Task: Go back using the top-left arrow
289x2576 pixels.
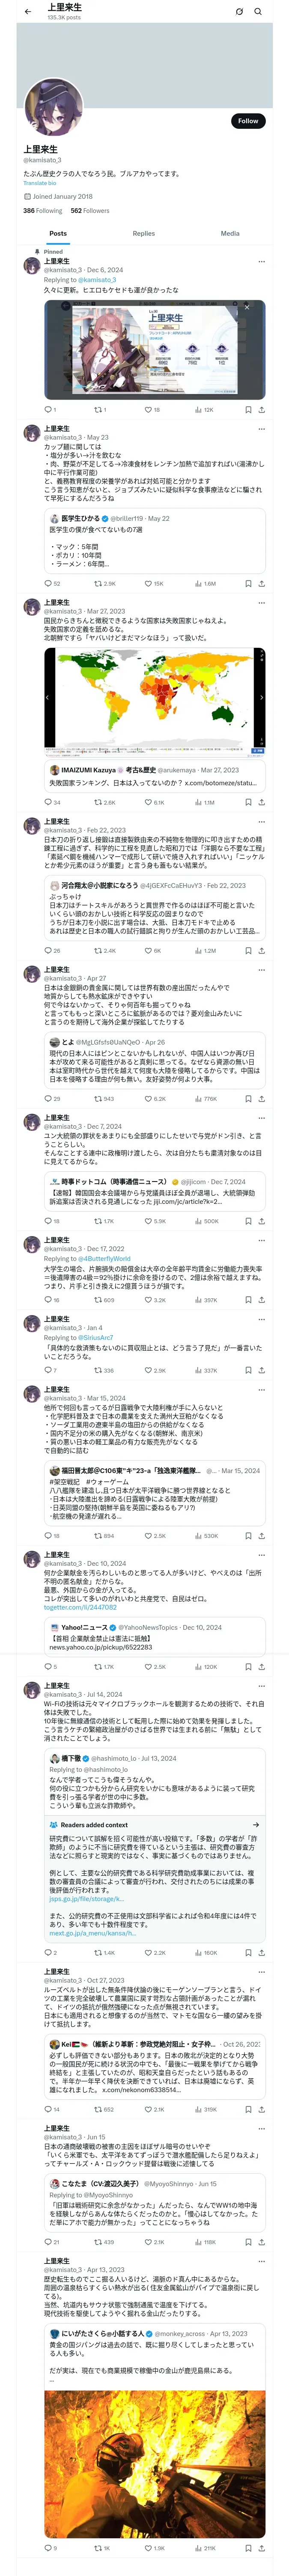Action: (28, 12)
